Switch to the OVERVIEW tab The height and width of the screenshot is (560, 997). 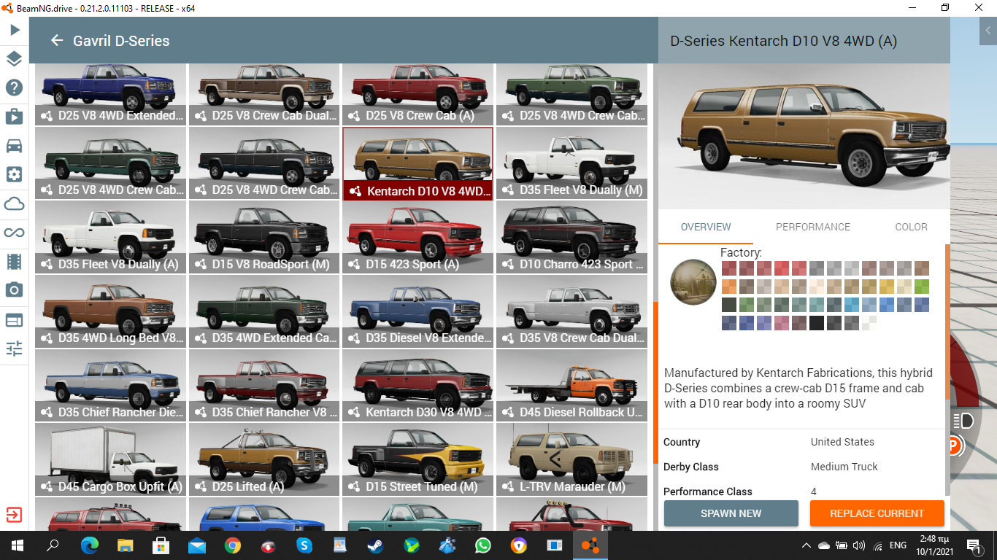(706, 227)
